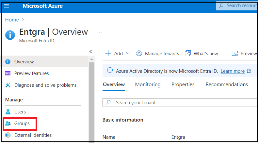Click the Add plus icon
This screenshot has height=143, width=258.
point(108,53)
